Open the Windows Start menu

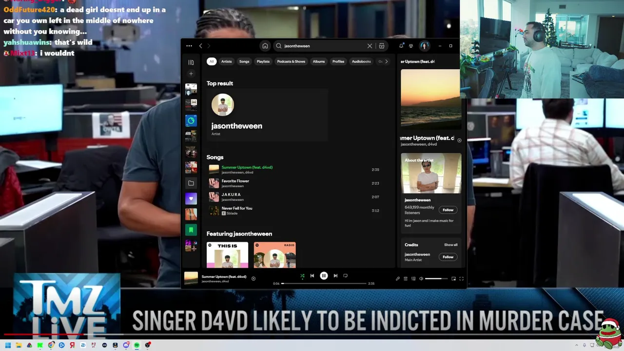(x=8, y=345)
